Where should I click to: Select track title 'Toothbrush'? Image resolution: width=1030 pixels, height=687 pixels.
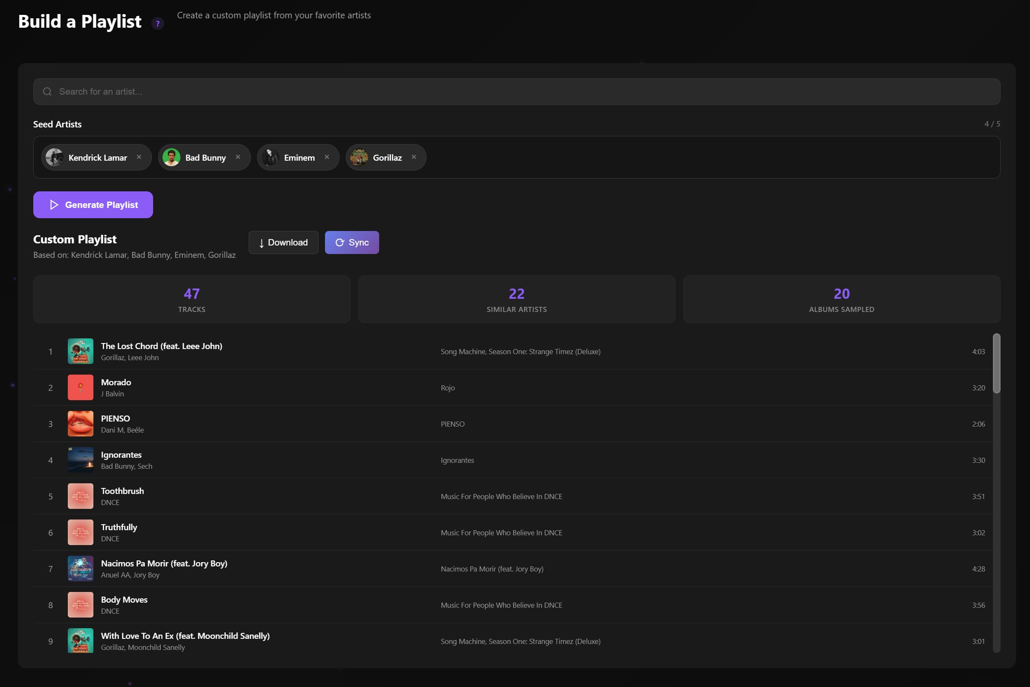click(x=123, y=491)
